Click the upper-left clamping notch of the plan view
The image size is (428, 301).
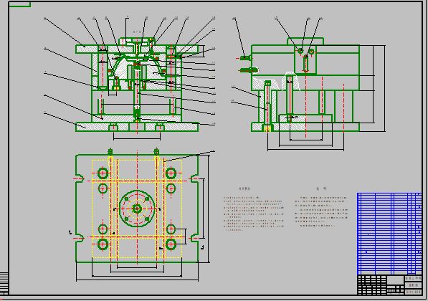(x=80, y=178)
